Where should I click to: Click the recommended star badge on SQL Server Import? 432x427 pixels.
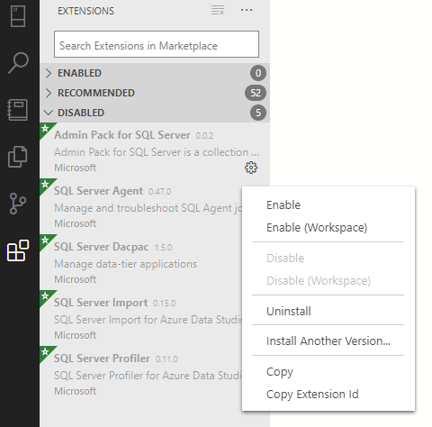point(45,295)
